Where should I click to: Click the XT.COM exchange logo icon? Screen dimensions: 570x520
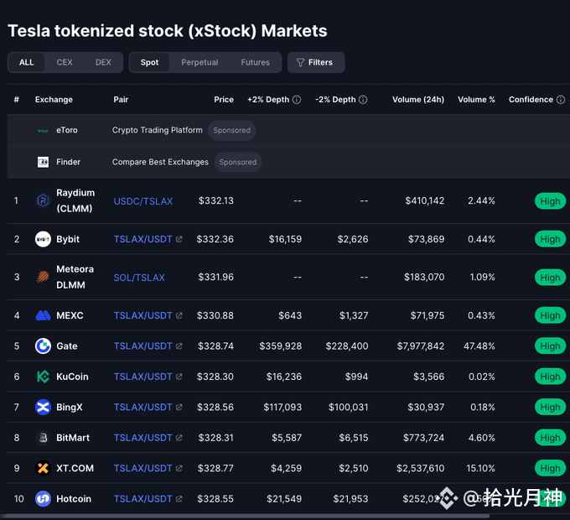[43, 468]
